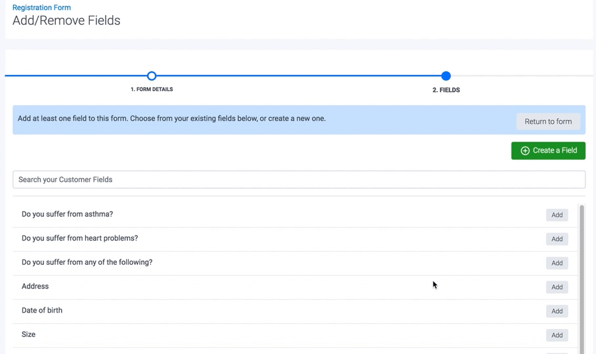Select the 'Address' row label

click(x=35, y=286)
